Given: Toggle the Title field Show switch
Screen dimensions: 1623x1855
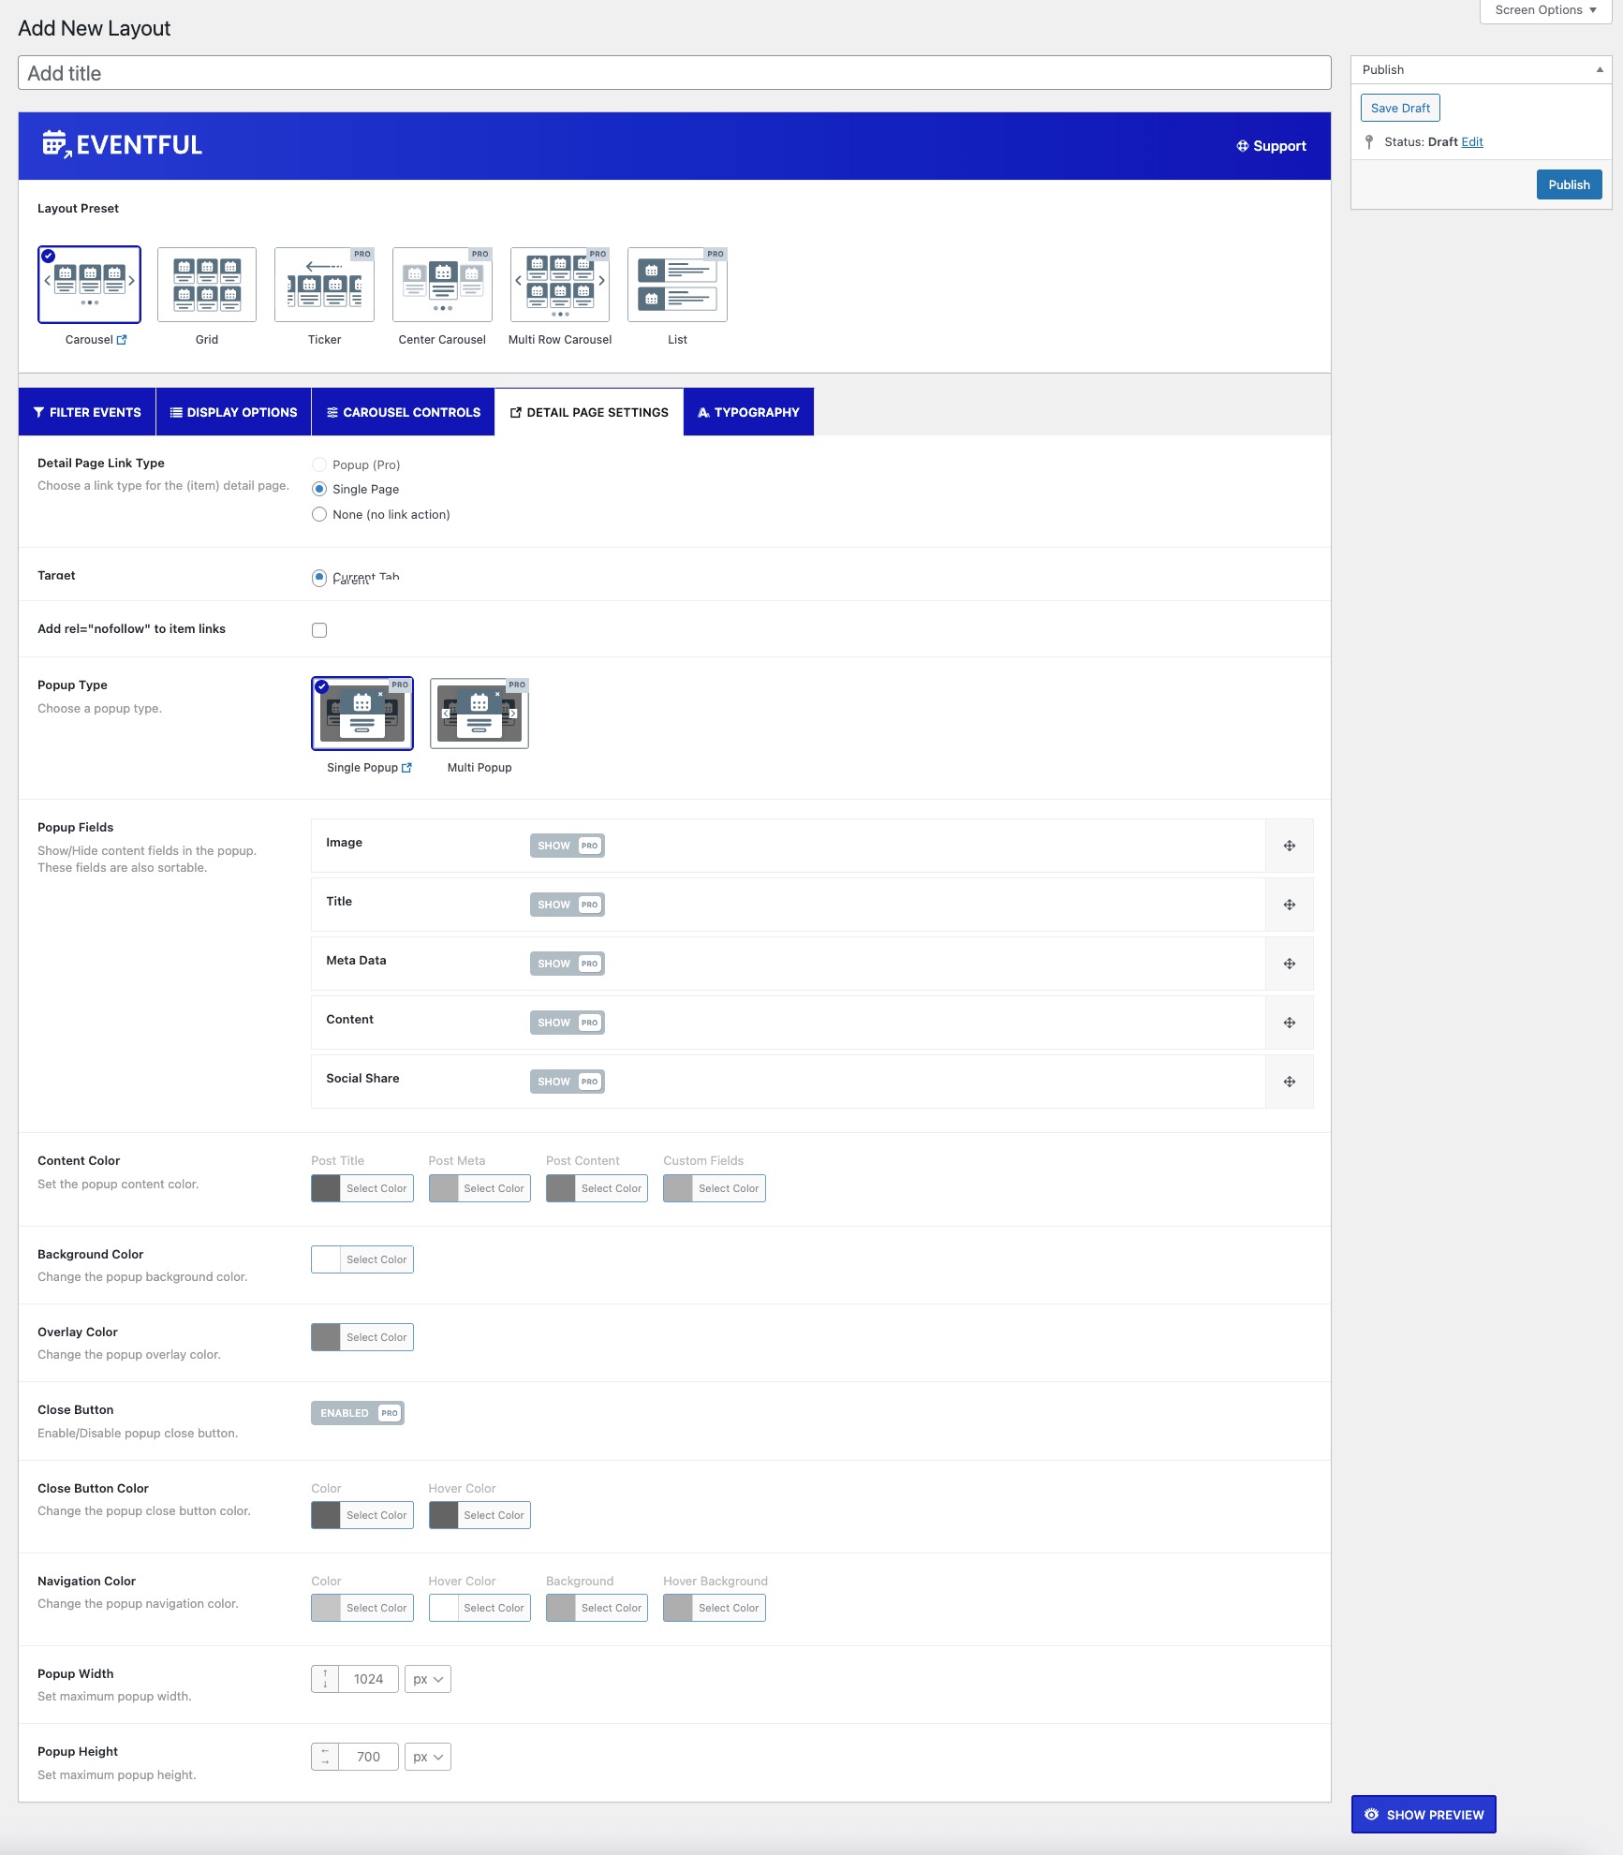Looking at the screenshot, I should pos(568,905).
